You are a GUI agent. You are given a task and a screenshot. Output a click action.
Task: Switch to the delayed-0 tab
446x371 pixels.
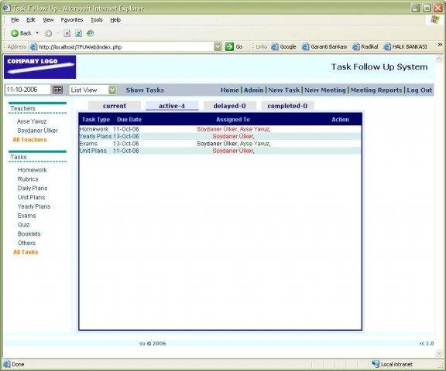coord(229,106)
